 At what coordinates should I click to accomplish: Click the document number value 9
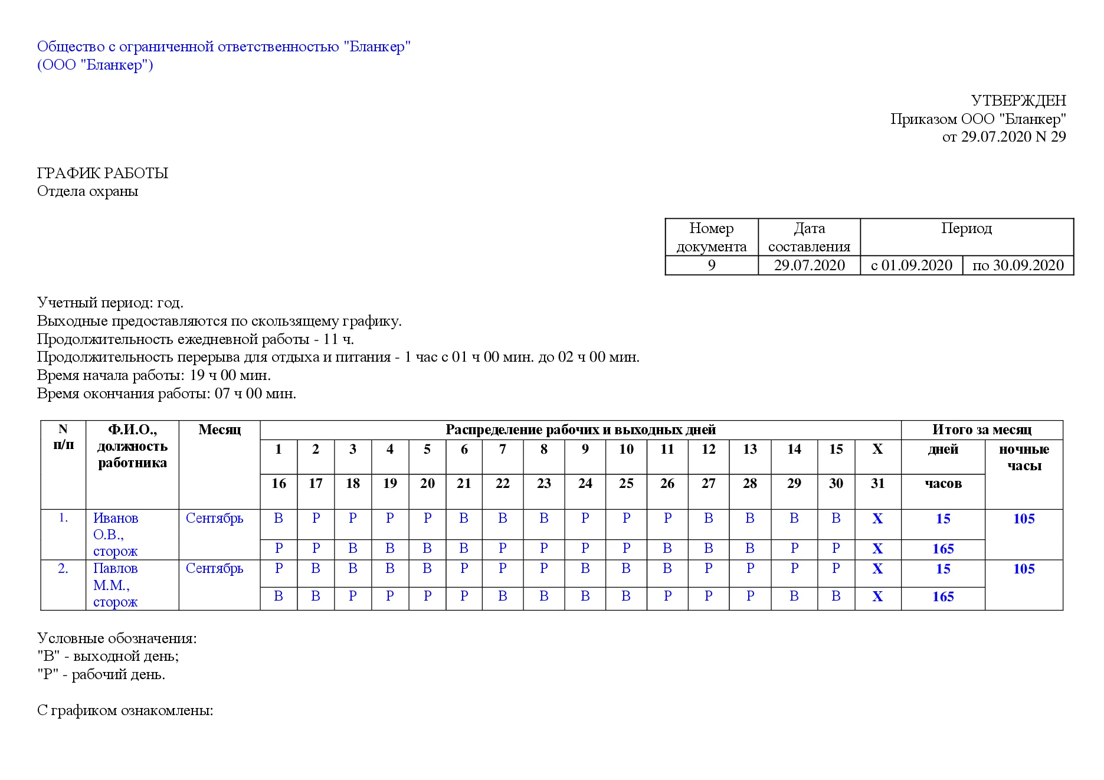click(712, 266)
